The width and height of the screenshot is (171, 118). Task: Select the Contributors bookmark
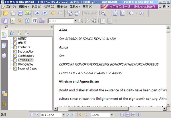26,56
